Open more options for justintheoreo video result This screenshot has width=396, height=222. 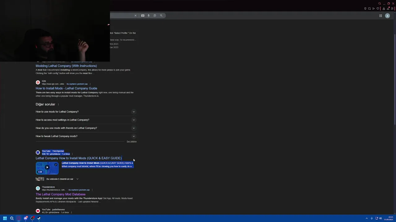click(x=71, y=212)
